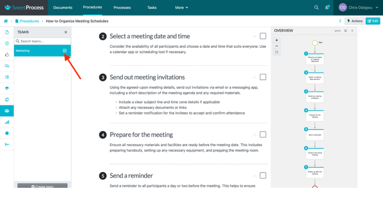383x205 pixels.
Task: Collapse step 3 Send out meeting invitations
Action: click(254, 78)
